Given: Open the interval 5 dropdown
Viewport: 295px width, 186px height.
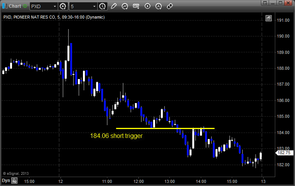Looking at the screenshot, I should pos(94,7).
